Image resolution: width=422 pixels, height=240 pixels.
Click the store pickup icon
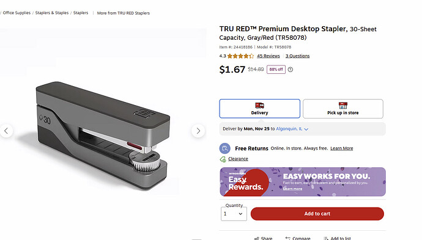pyautogui.click(x=343, y=105)
